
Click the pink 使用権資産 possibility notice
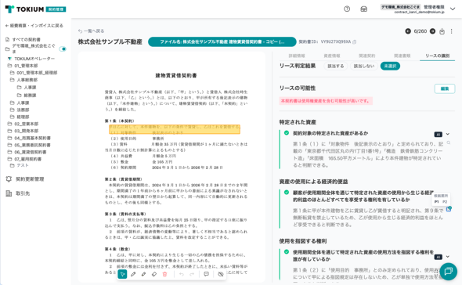[326, 101]
